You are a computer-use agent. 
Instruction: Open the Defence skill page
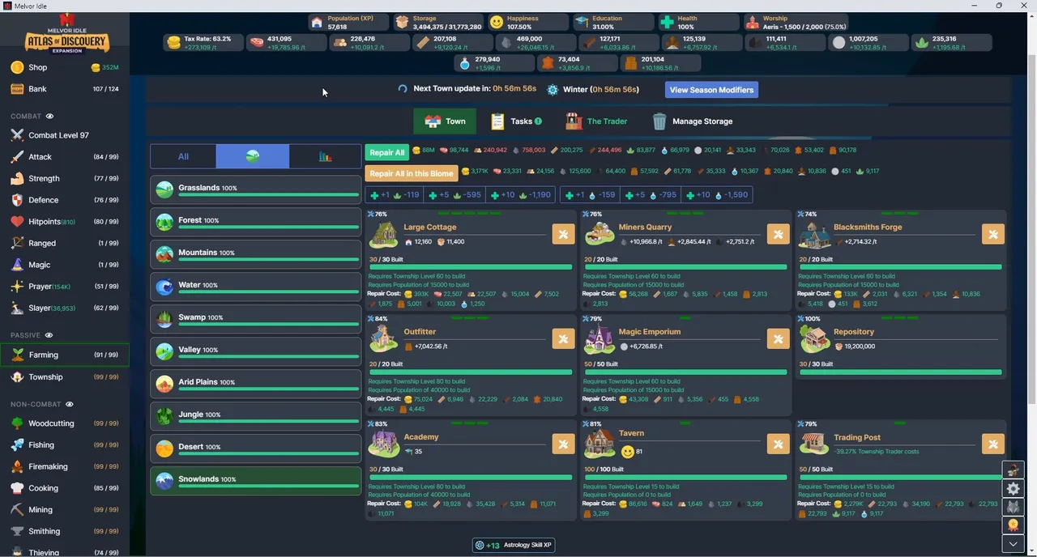pos(64,200)
